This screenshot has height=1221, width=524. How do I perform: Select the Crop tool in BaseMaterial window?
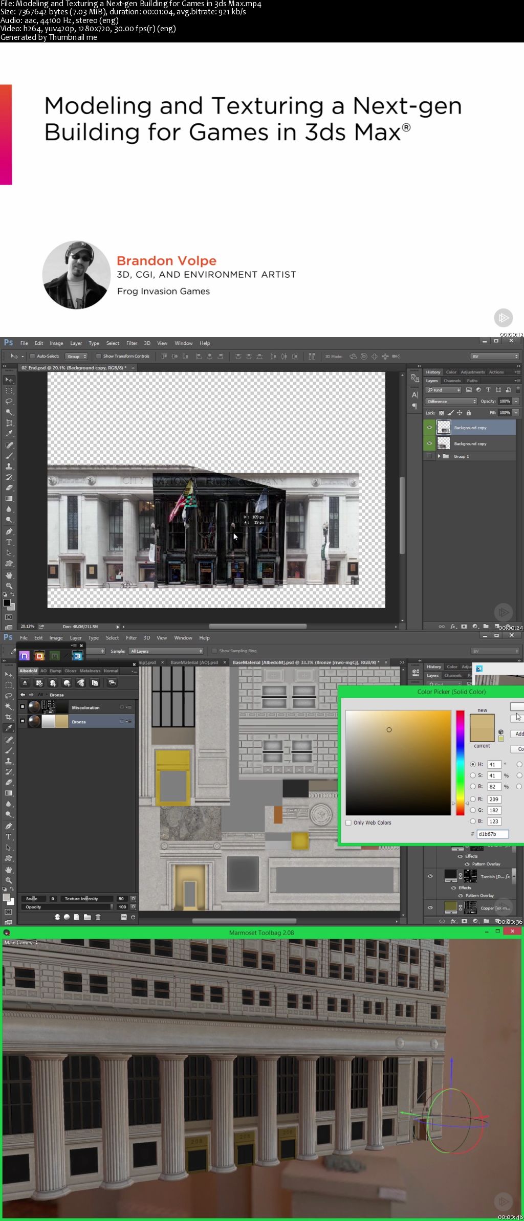pyautogui.click(x=9, y=718)
